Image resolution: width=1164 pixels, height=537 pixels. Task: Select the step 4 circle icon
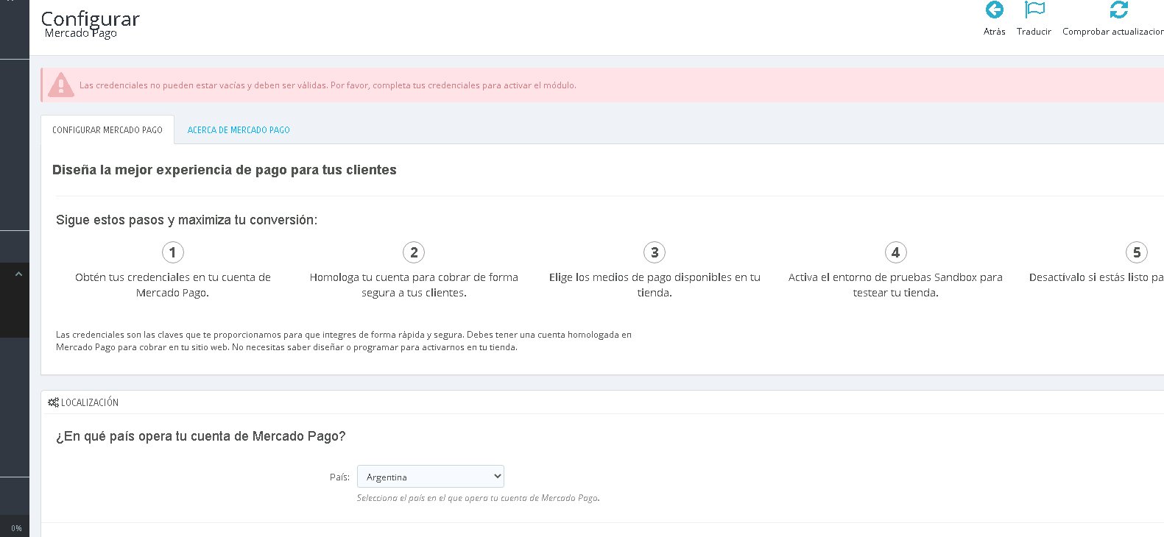pos(895,252)
